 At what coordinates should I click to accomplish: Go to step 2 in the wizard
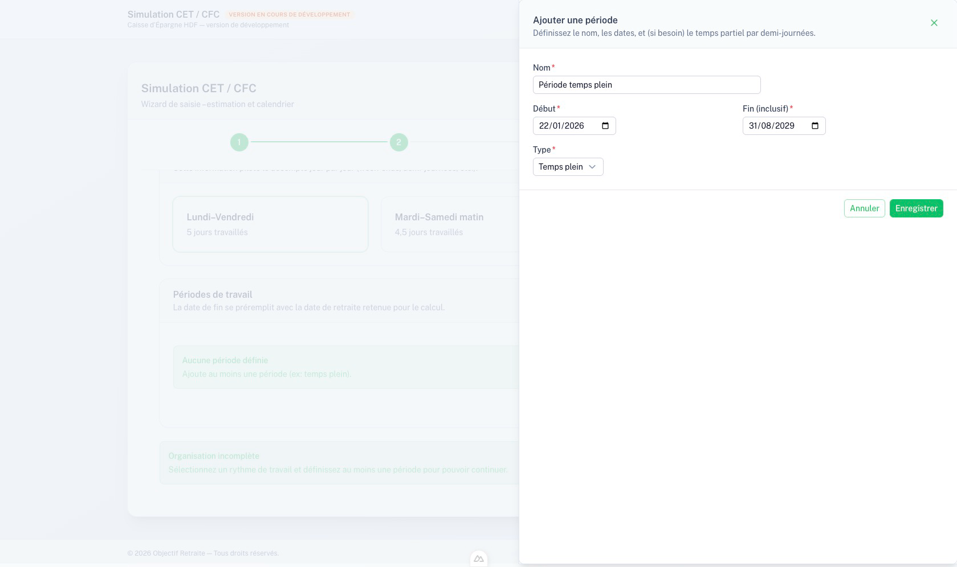pyautogui.click(x=399, y=142)
